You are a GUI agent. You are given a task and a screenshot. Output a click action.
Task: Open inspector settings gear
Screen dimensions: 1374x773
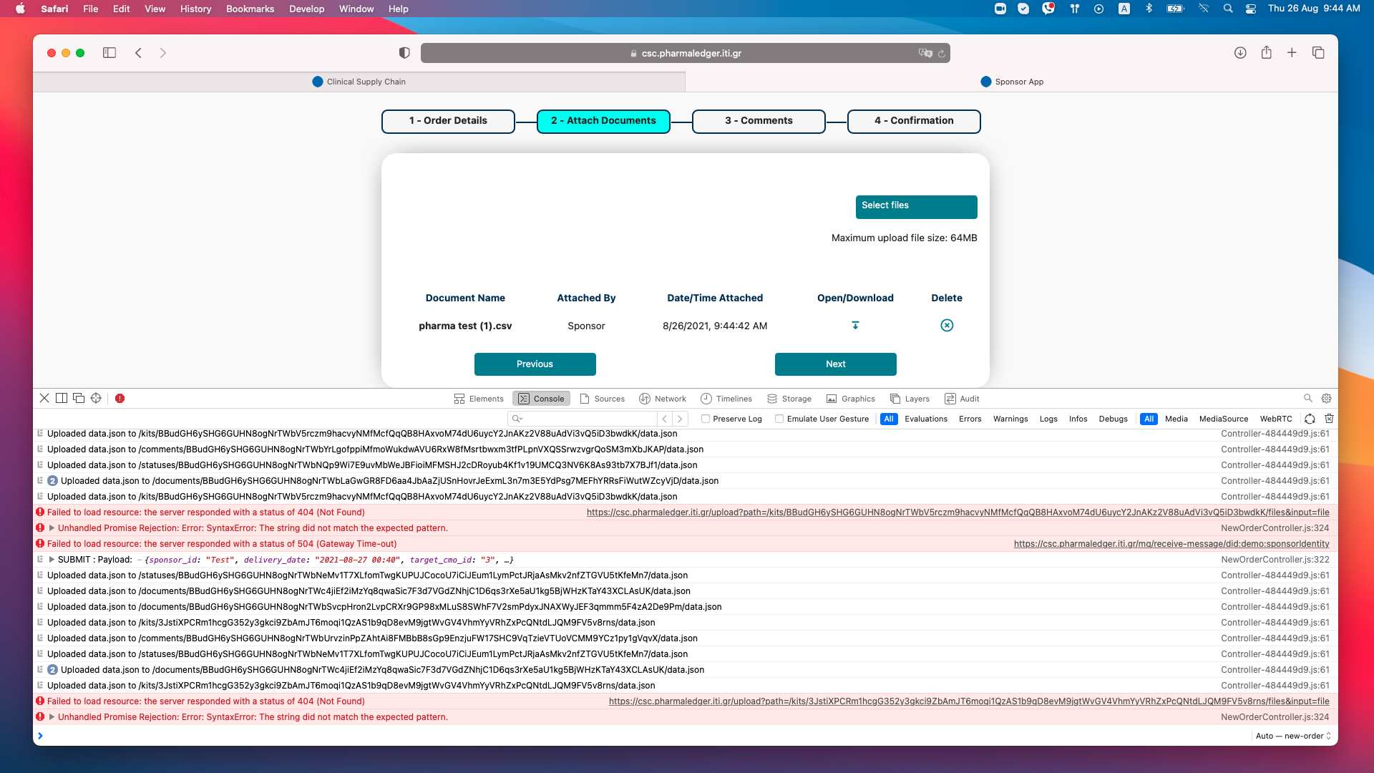coord(1326,399)
